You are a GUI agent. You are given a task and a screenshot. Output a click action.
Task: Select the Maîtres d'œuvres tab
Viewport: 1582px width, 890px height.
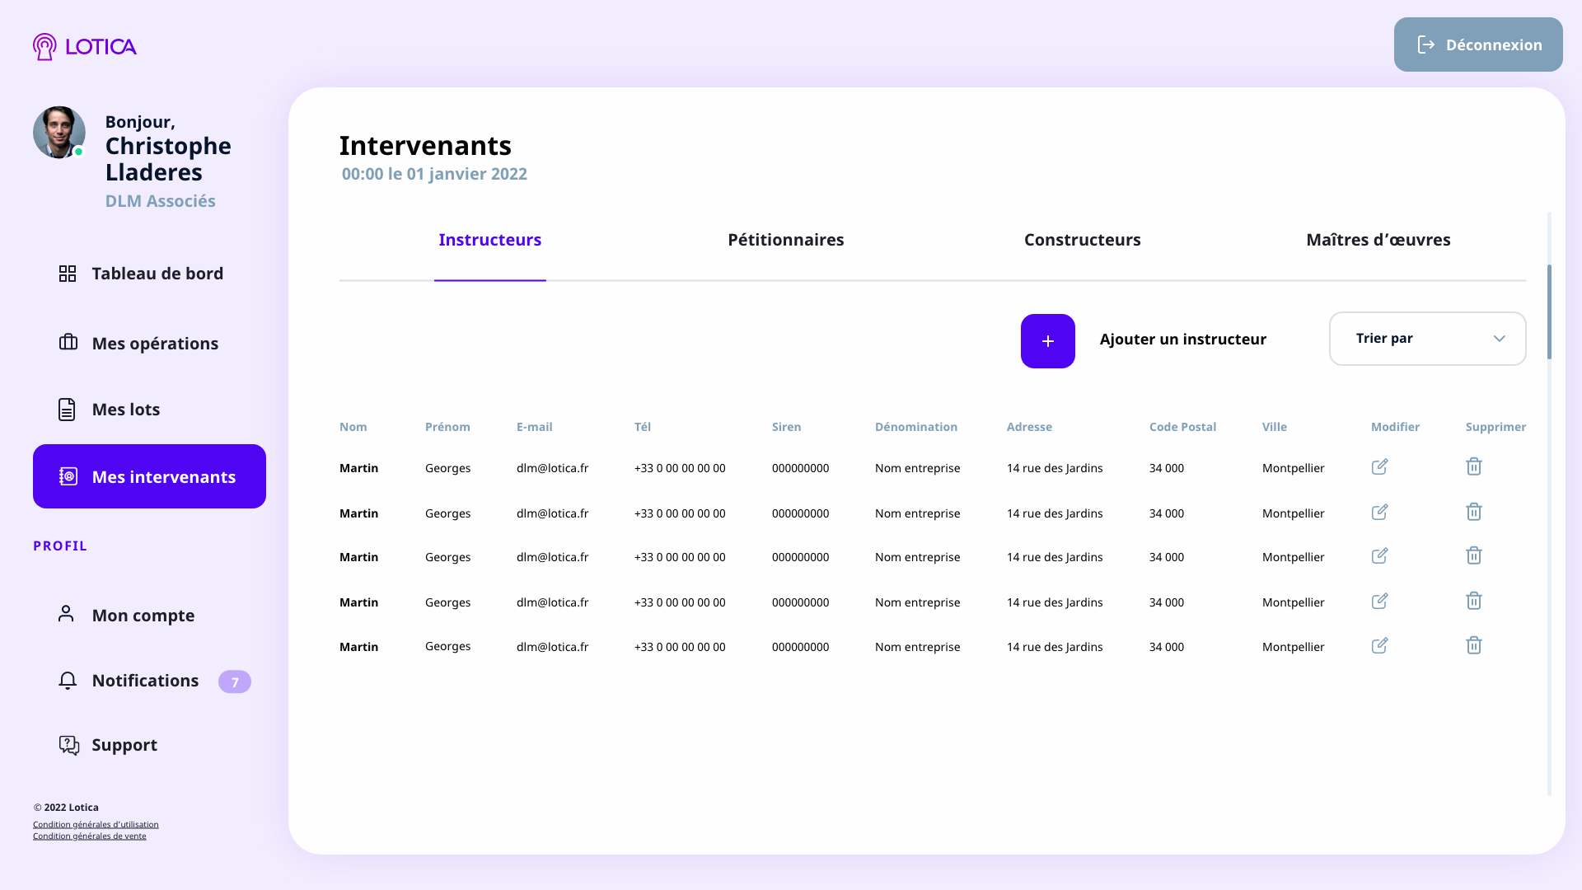pos(1378,240)
